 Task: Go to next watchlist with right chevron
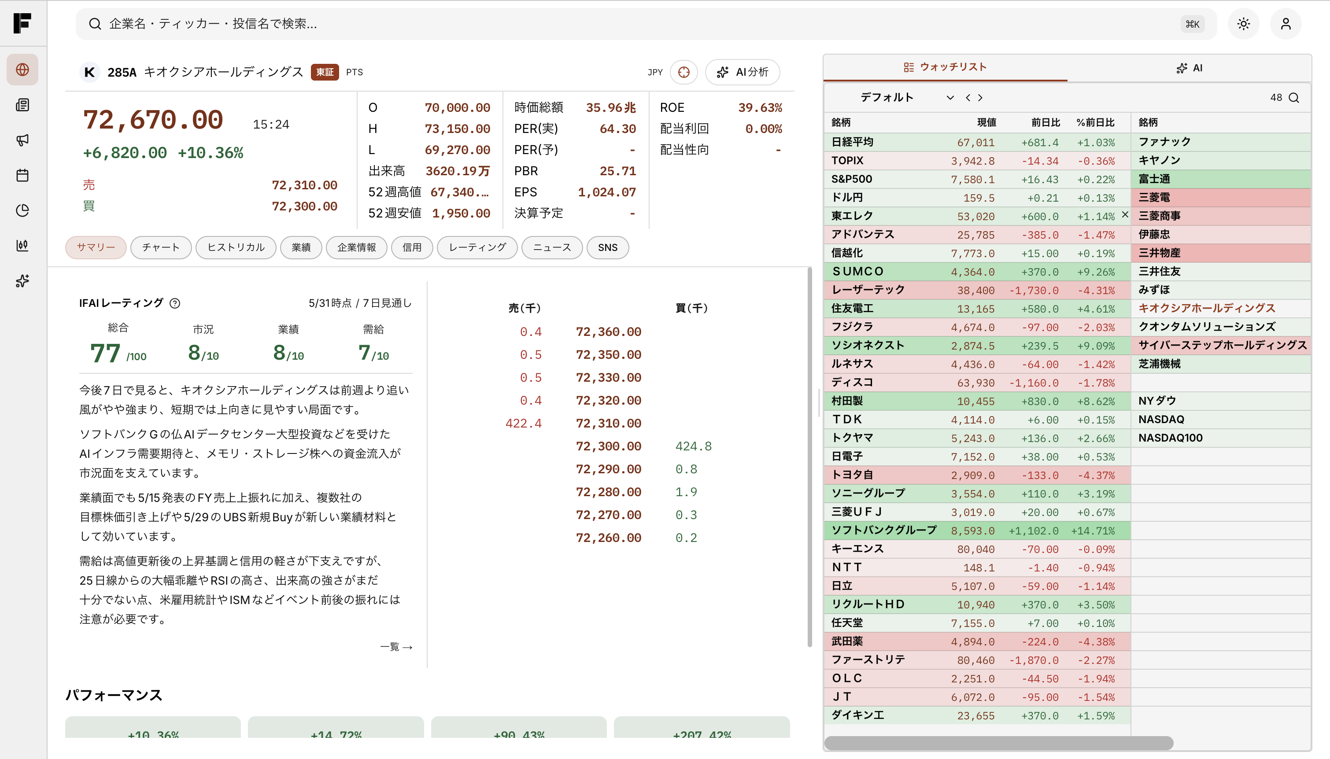tap(980, 97)
